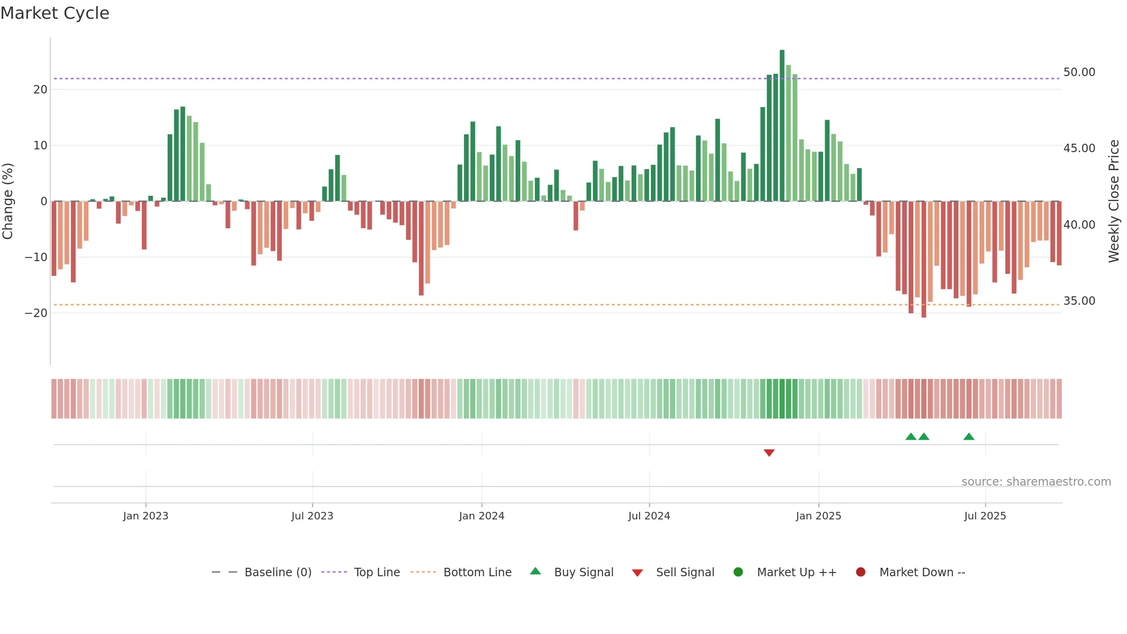
Task: Click the Market Cycle chart title
Action: pyautogui.click(x=55, y=13)
